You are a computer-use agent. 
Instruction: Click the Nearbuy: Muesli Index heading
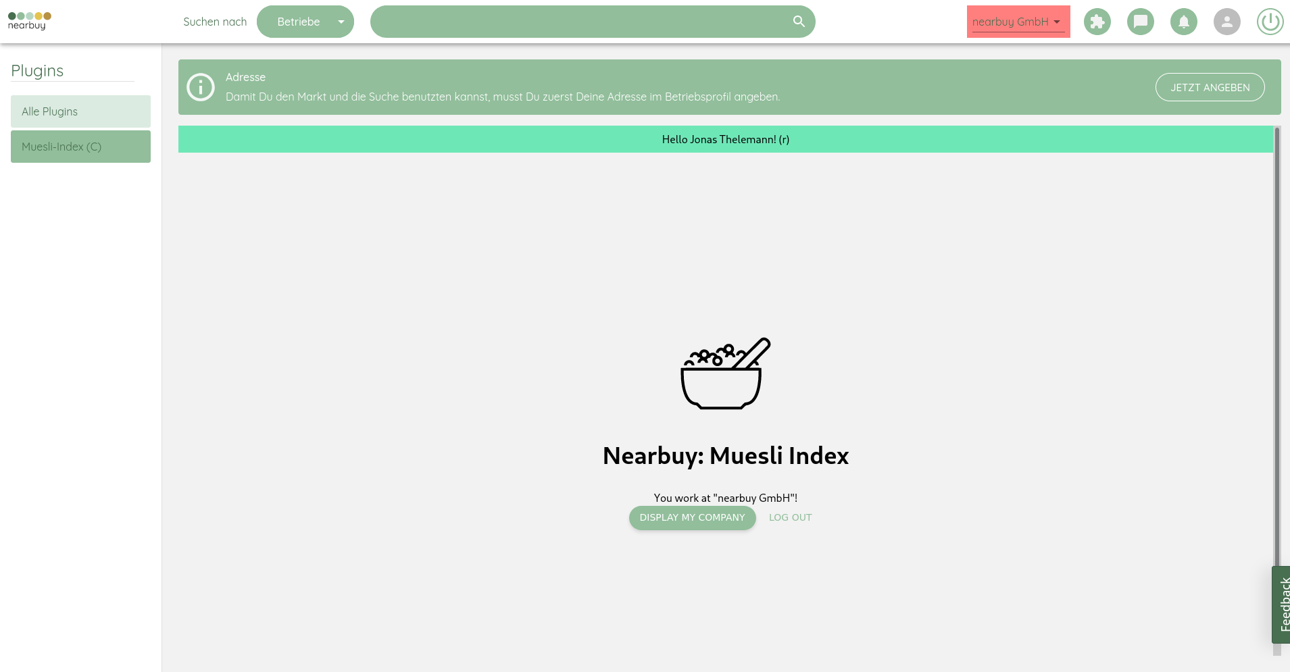726,456
